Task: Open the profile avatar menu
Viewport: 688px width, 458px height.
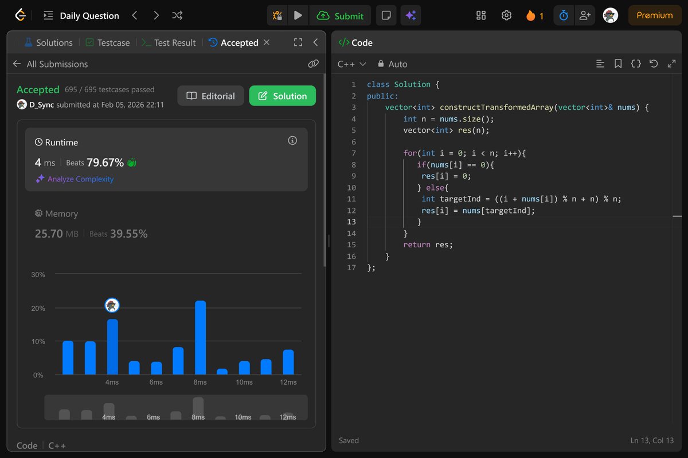Action: tap(611, 15)
